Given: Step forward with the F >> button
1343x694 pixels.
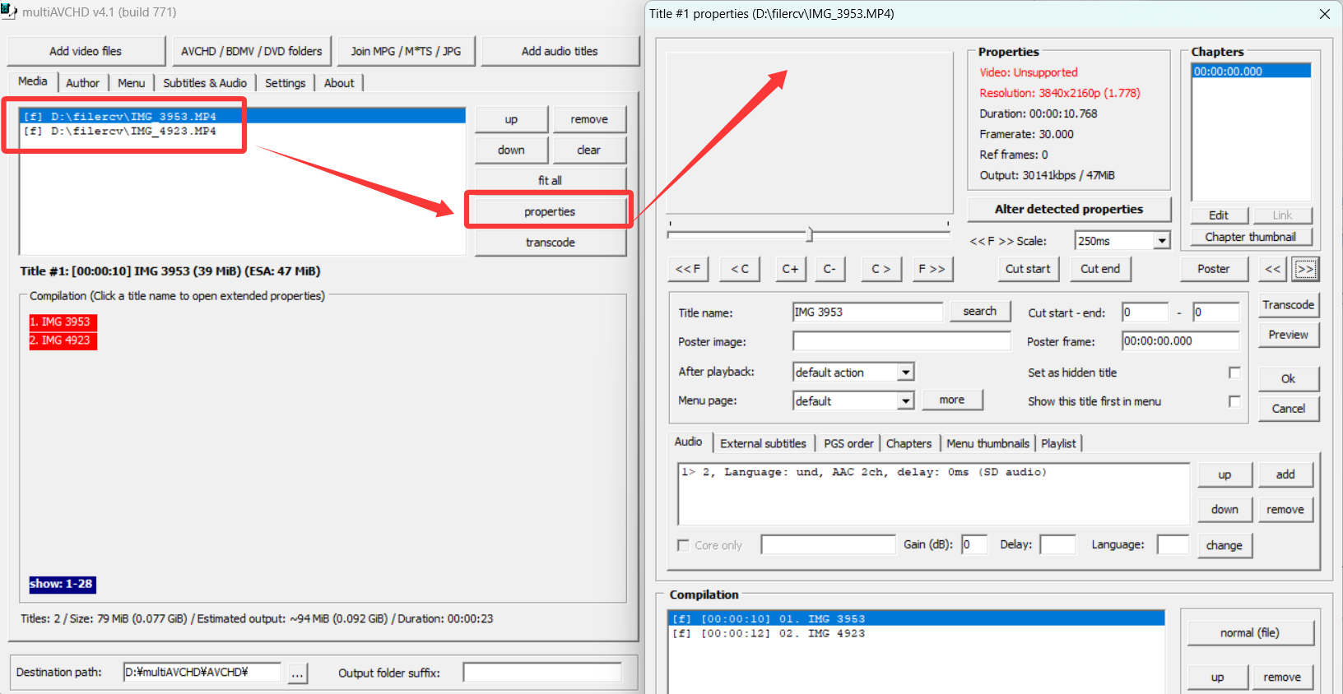Looking at the screenshot, I should tap(932, 269).
